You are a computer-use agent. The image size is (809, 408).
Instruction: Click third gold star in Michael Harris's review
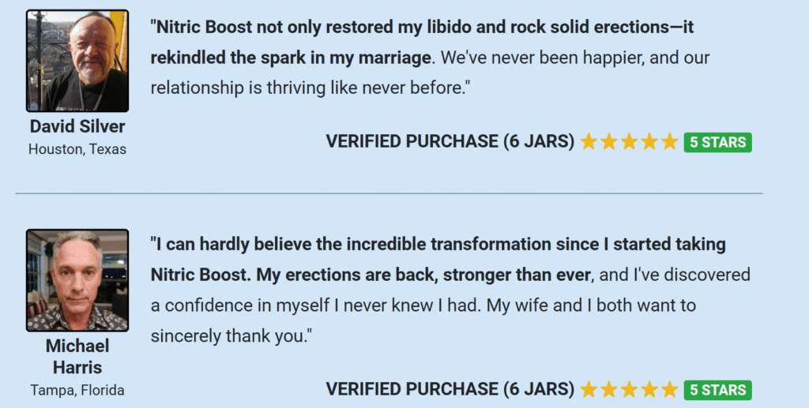630,390
